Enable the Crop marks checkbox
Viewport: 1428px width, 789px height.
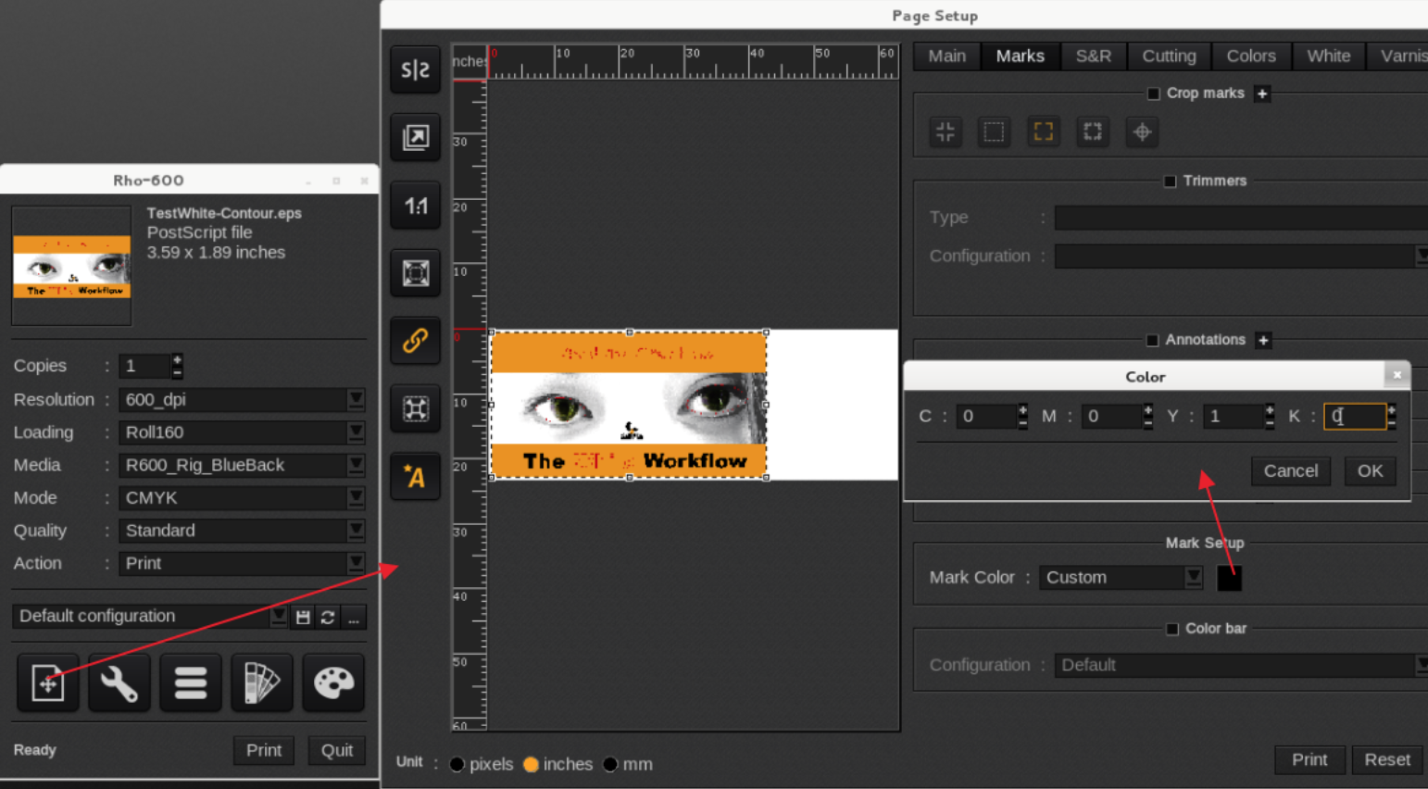pyautogui.click(x=1153, y=94)
